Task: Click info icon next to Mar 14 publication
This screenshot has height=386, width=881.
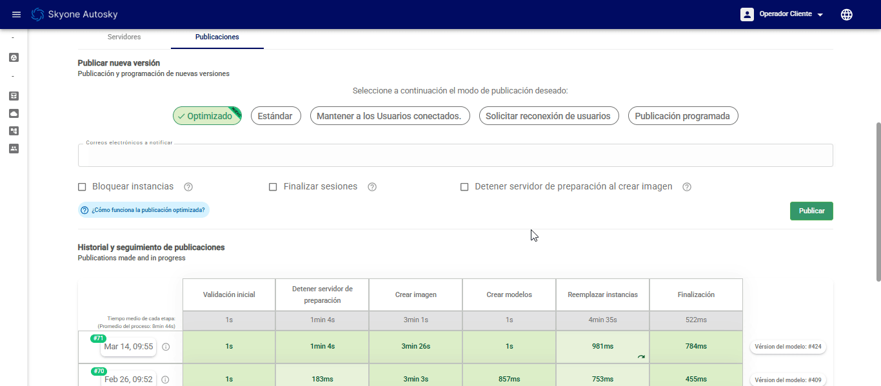Action: coord(166,347)
